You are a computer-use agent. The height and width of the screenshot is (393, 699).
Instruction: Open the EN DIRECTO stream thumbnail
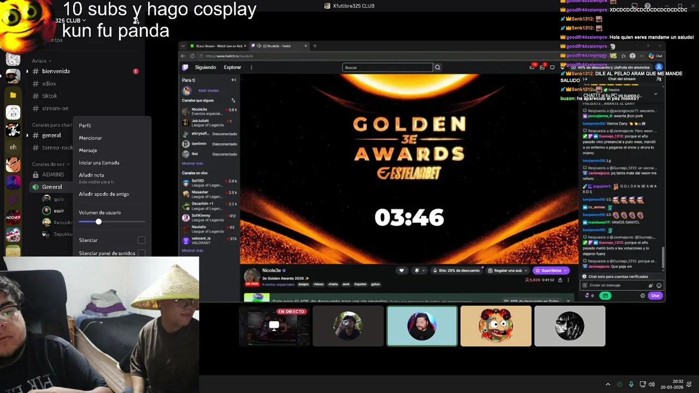[x=274, y=326]
